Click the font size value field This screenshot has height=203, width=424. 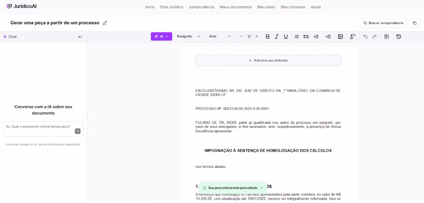pos(249,36)
